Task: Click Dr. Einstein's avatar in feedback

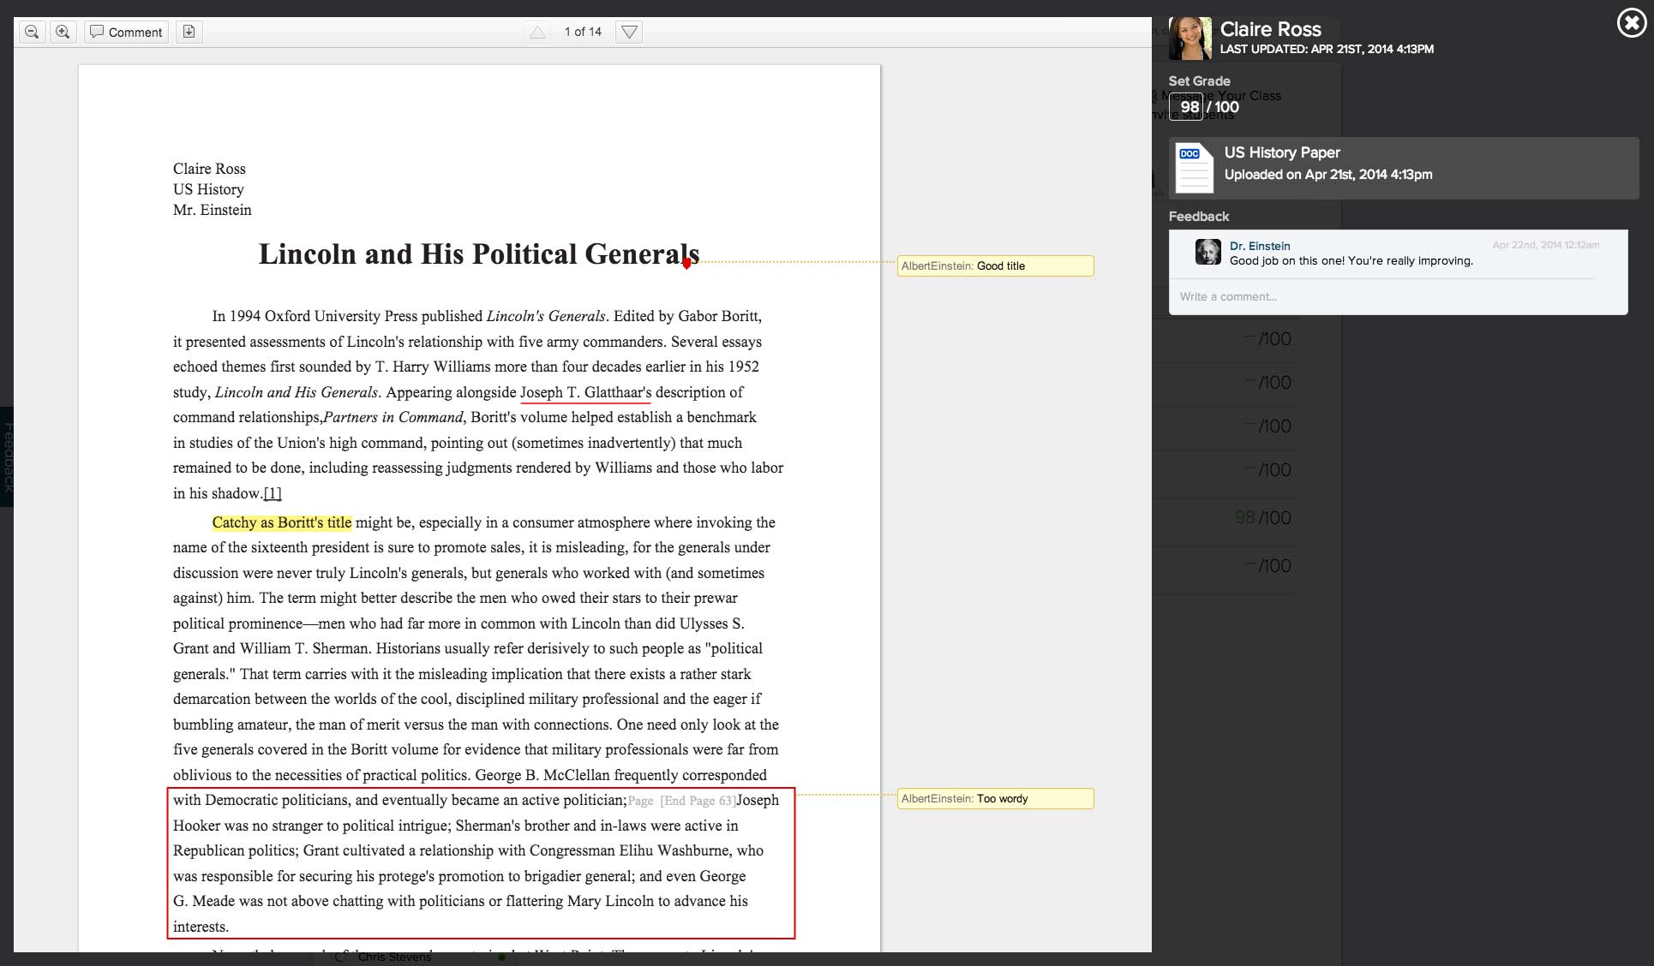Action: click(x=1208, y=252)
